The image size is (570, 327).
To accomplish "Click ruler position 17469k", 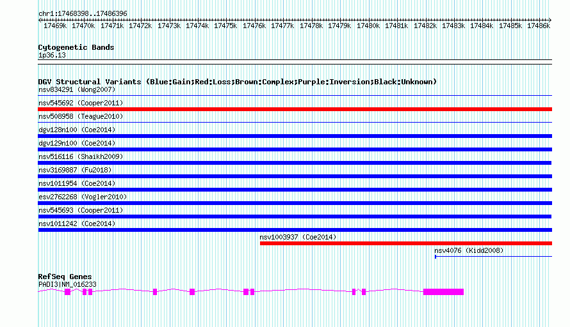I will click(55, 26).
